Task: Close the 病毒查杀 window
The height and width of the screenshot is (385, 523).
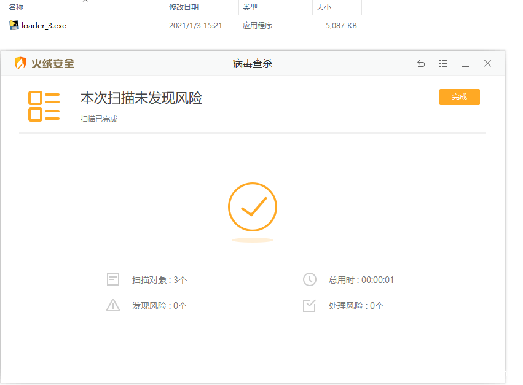Action: (x=487, y=63)
